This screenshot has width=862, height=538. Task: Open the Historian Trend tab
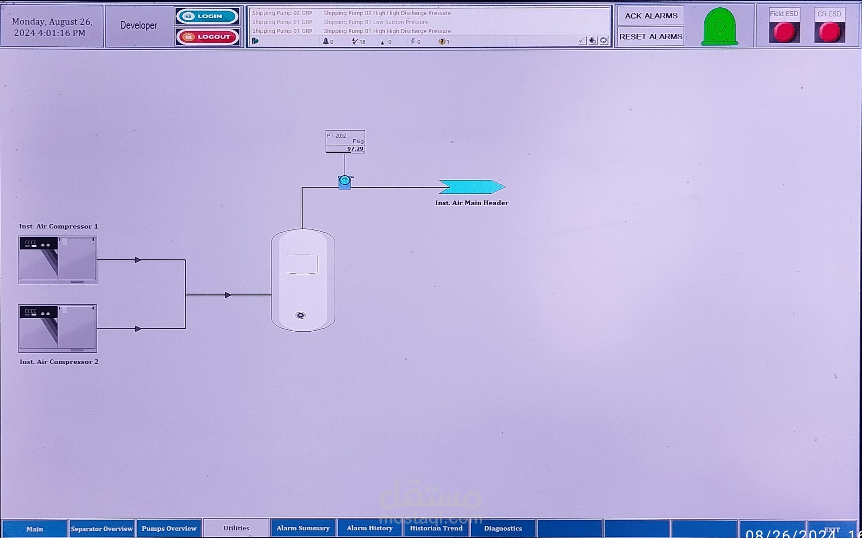(436, 529)
